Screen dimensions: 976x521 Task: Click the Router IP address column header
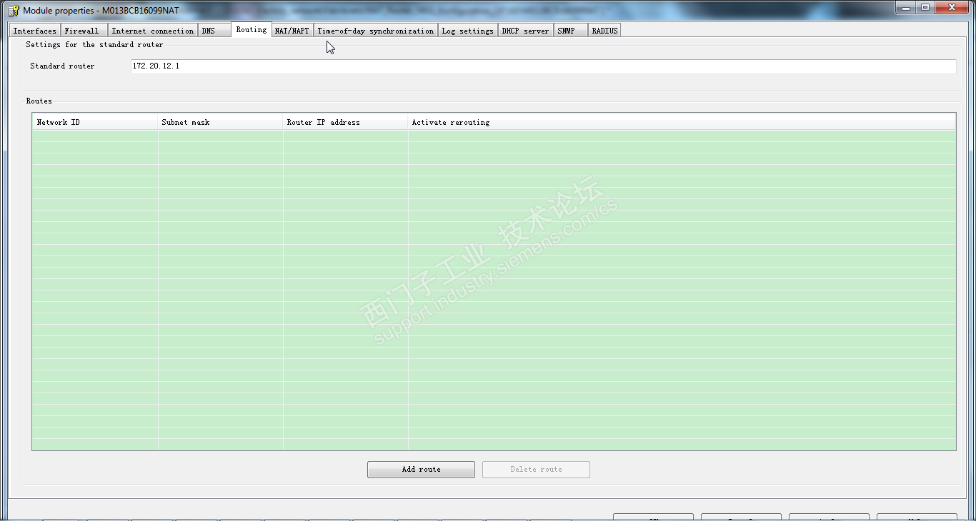(346, 122)
